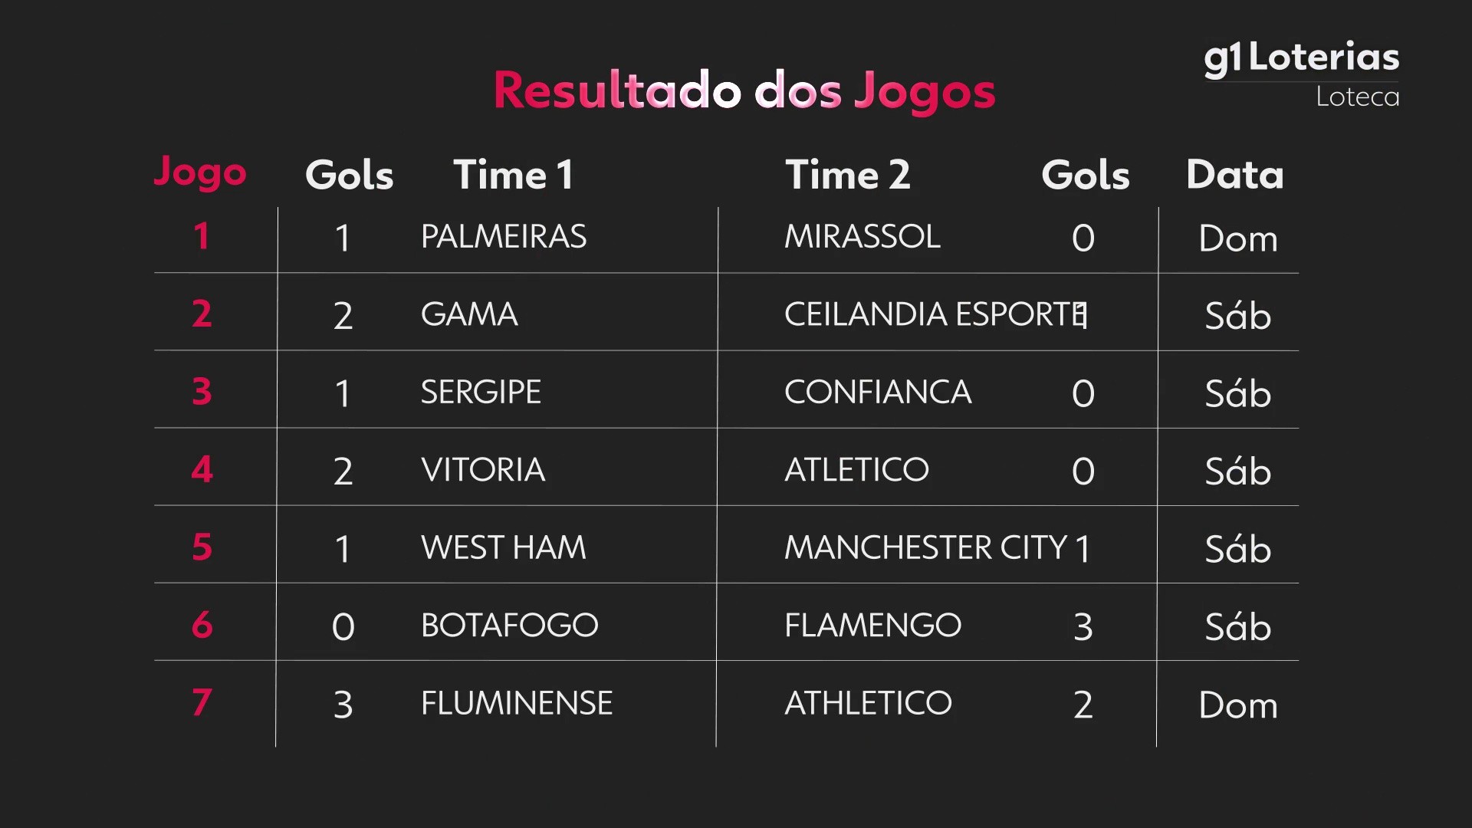Click the VITORIA team name
The image size is (1472, 828).
tap(483, 470)
